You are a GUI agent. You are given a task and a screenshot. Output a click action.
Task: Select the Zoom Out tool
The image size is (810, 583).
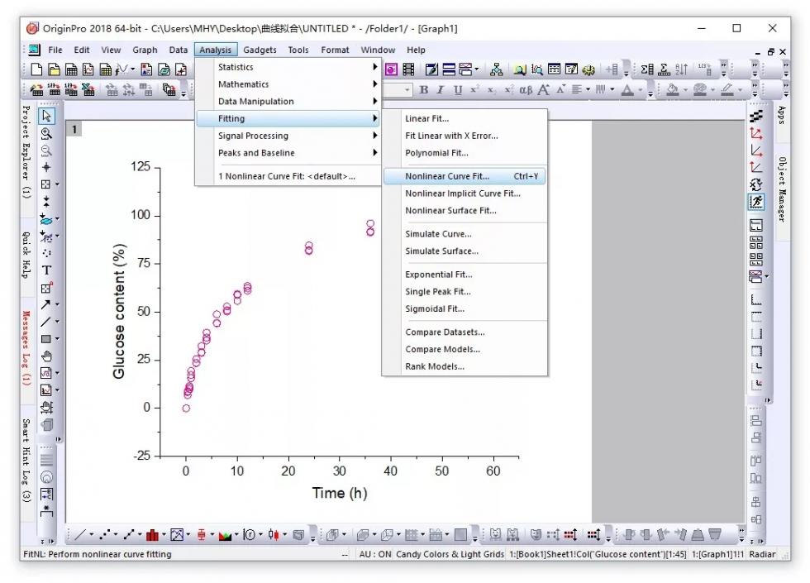(46, 151)
